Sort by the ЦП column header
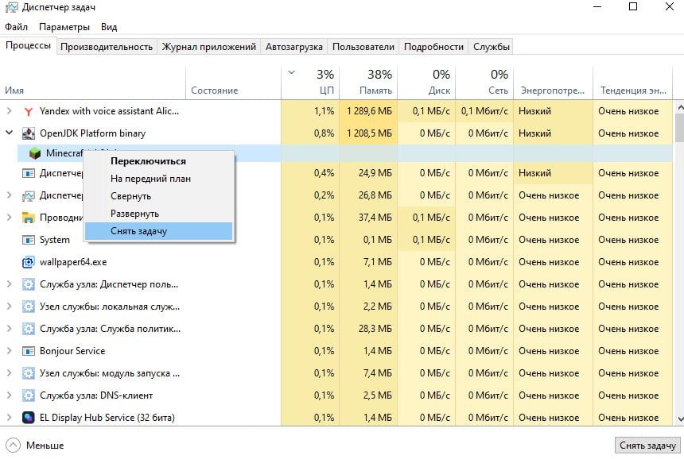The width and height of the screenshot is (684, 459). click(309, 83)
